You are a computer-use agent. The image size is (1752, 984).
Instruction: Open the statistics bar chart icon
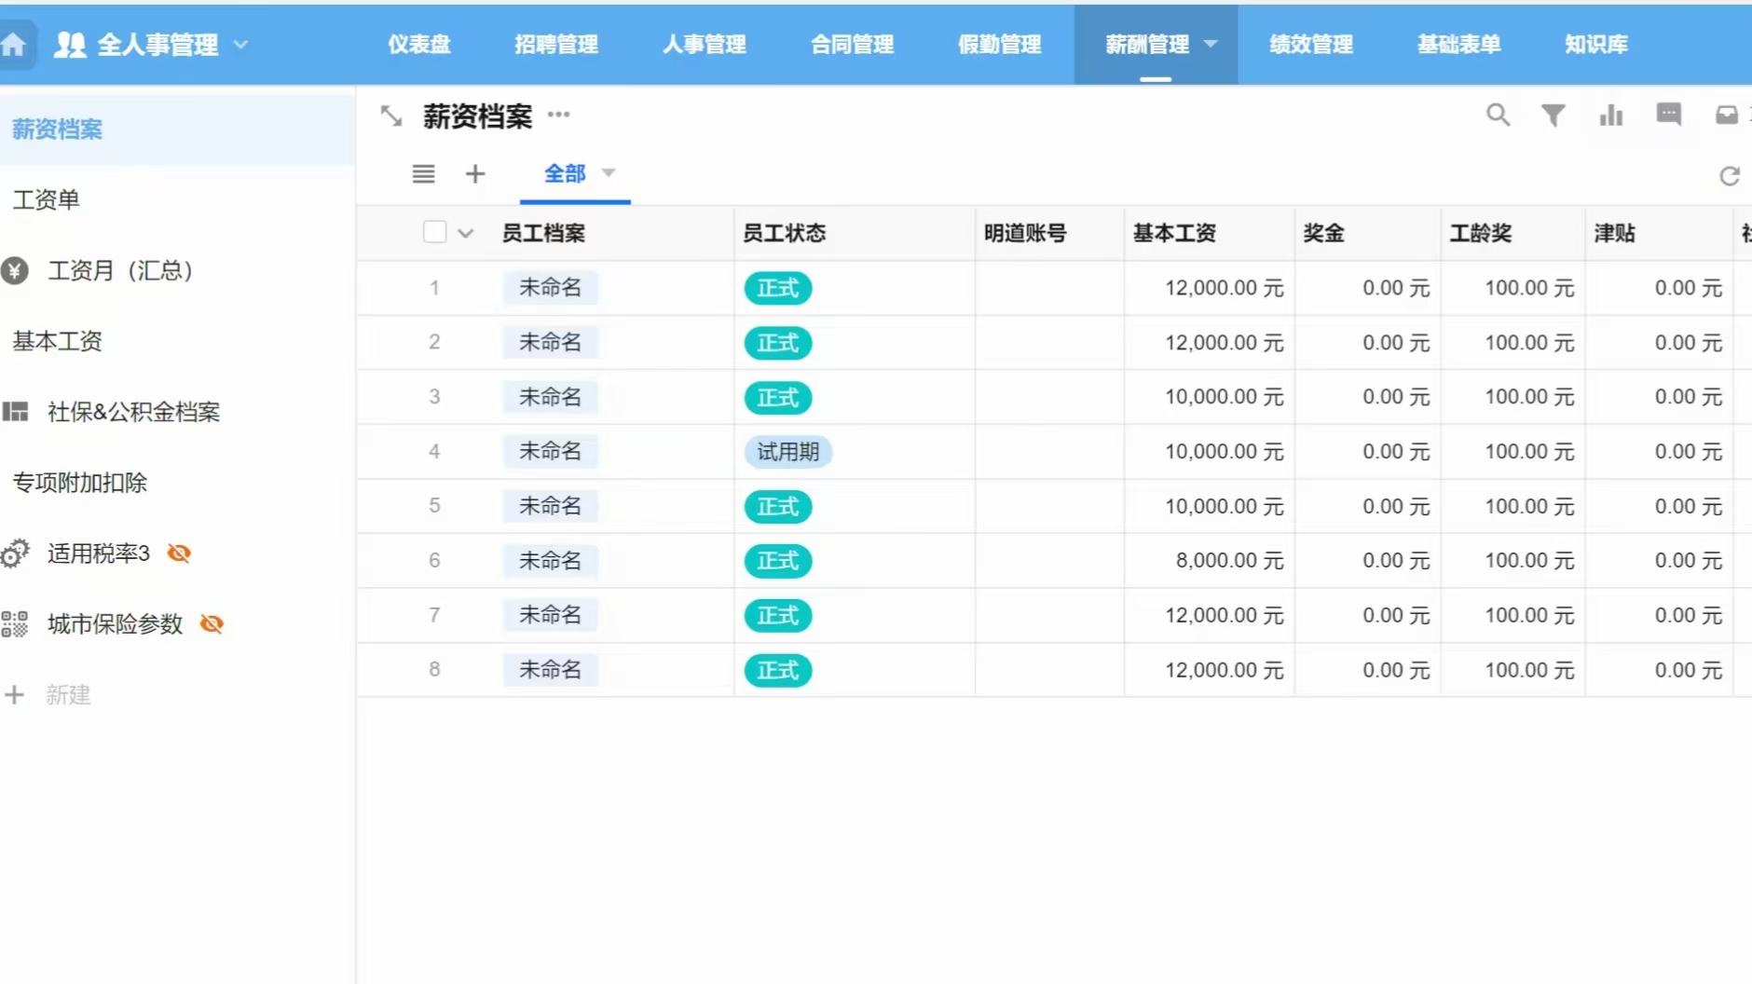[x=1610, y=115]
